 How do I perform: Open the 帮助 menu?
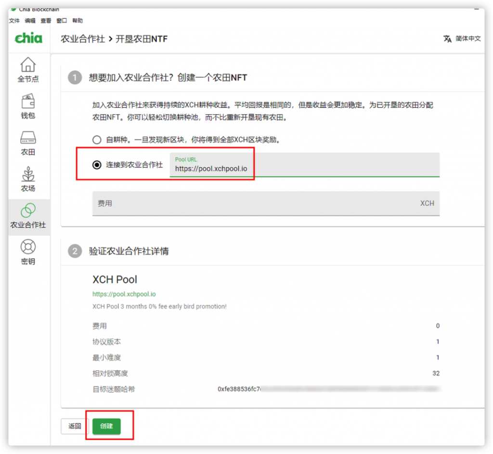[78, 21]
